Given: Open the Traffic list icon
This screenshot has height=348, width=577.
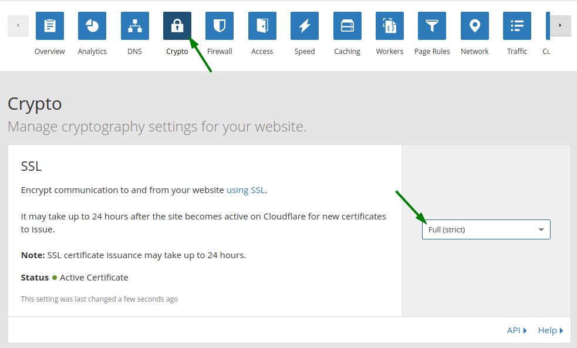Looking at the screenshot, I should [517, 26].
